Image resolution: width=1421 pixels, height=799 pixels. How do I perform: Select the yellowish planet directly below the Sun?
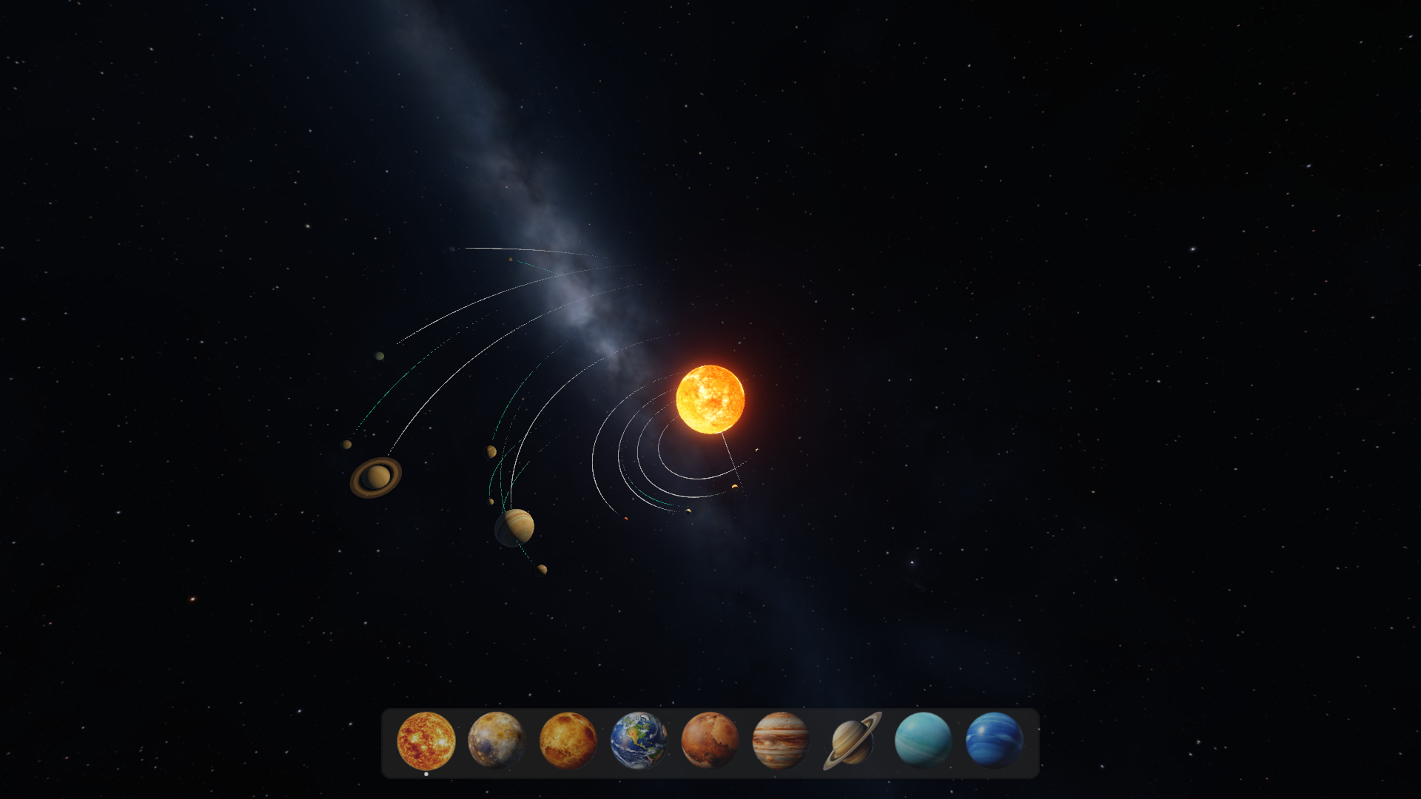tap(734, 487)
